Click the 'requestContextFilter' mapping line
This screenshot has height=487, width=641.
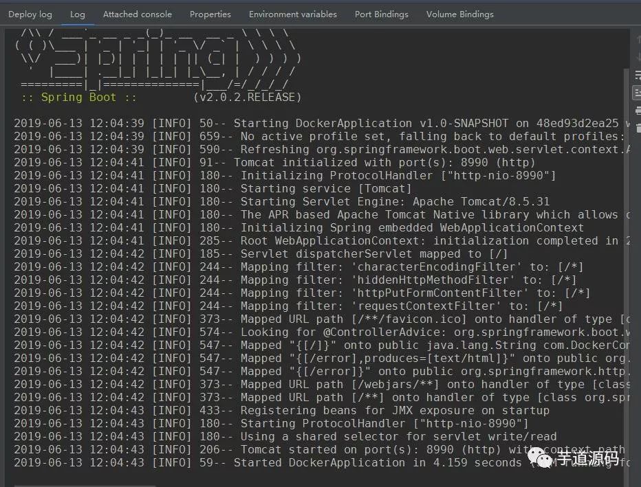288,306
